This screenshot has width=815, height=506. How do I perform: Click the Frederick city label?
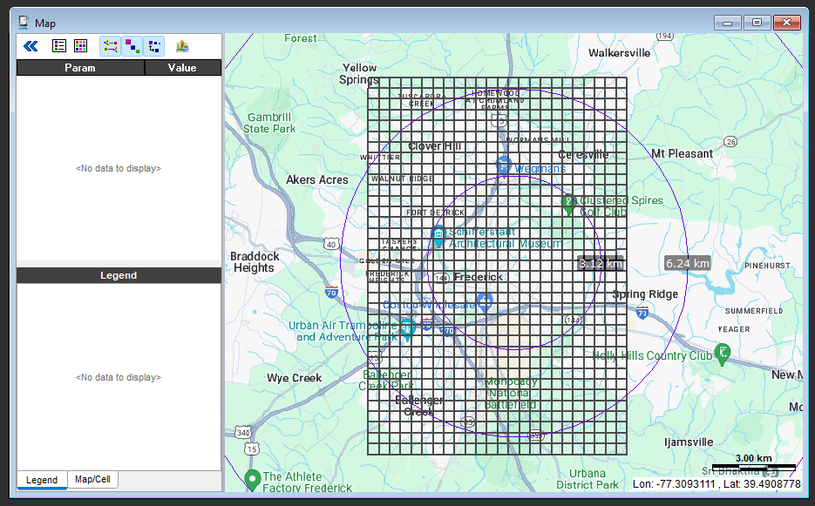[479, 277]
